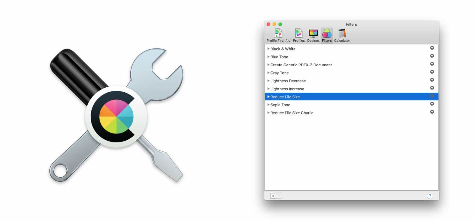This screenshot has width=474, height=222.
Task: Remove filter with the minus button
Action: click(x=279, y=196)
